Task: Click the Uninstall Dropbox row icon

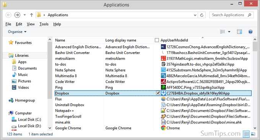Action: (x=163, y=105)
